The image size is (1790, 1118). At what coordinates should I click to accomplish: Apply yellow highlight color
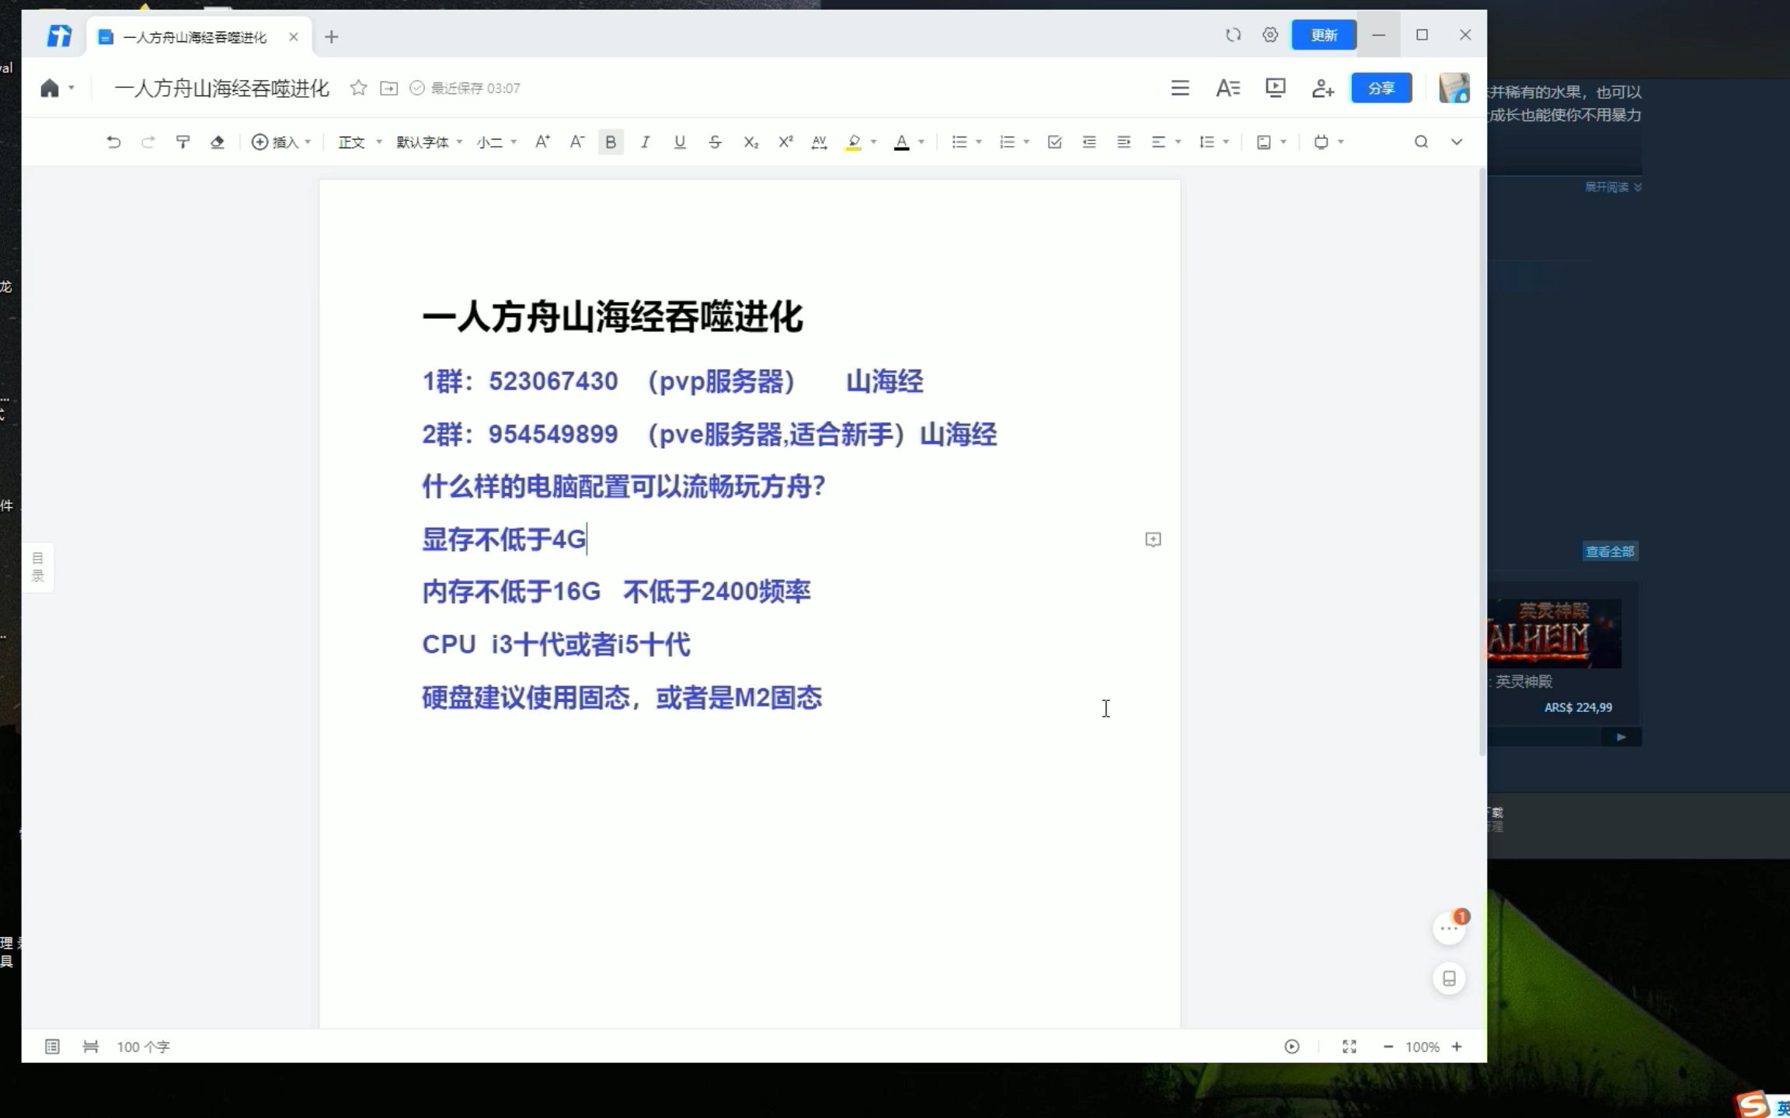coord(854,142)
